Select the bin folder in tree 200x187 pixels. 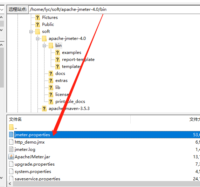(58, 46)
